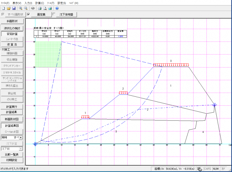Open print preview icon

point(45,8)
